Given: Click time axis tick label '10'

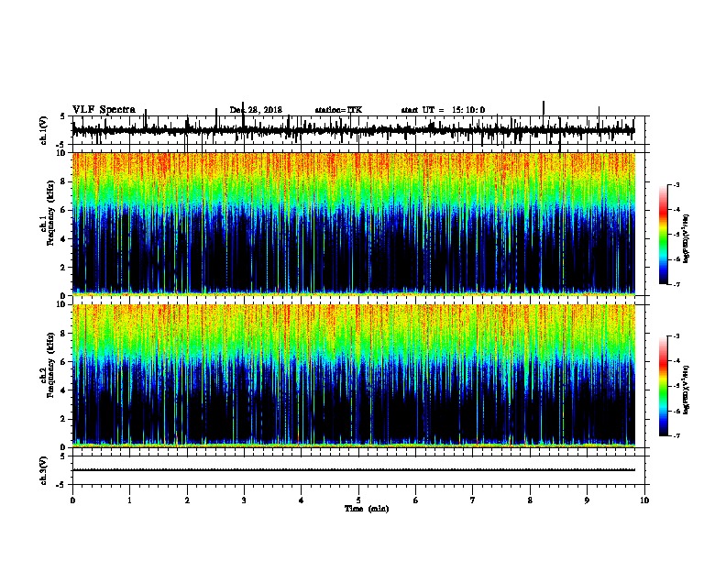Looking at the screenshot, I should point(644,500).
